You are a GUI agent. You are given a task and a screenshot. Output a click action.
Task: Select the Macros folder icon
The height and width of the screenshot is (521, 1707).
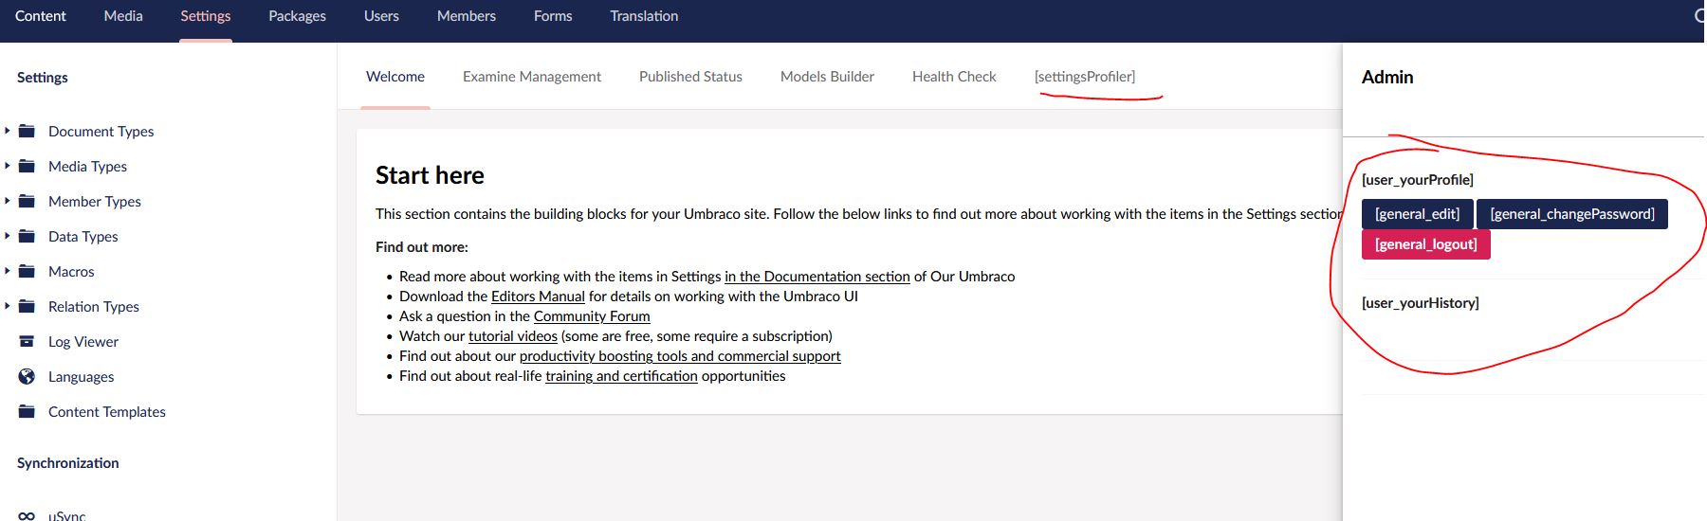27,271
